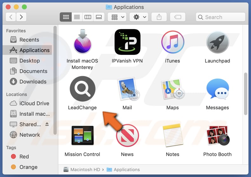The image size is (251, 177).
Task: Click the Share toolbar button
Action: click(159, 17)
